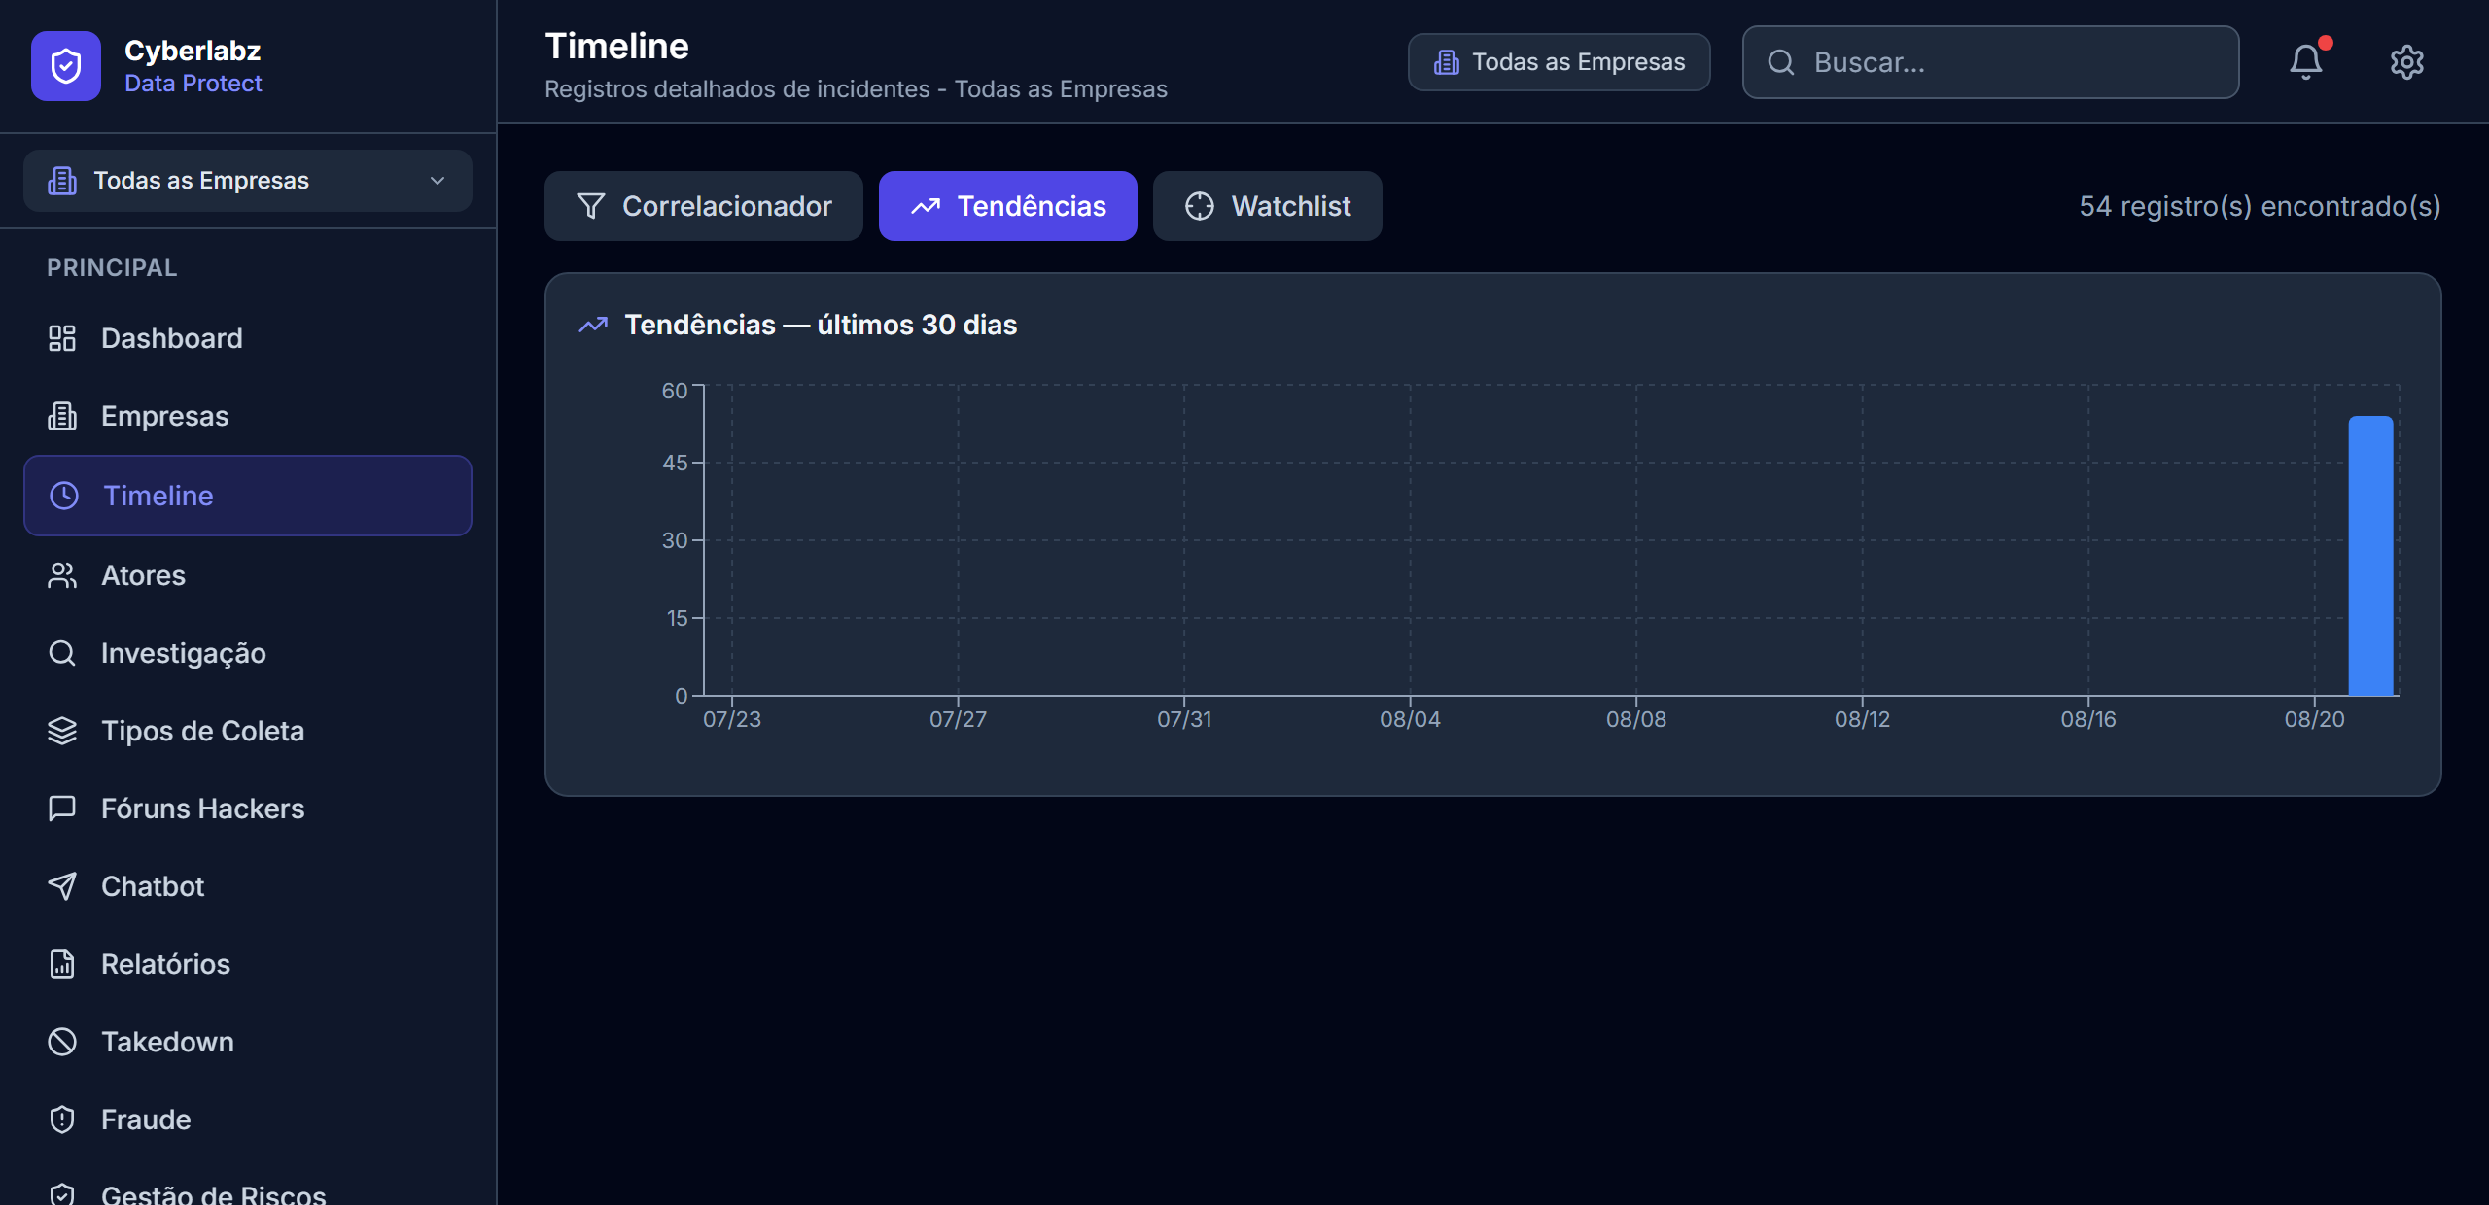The width and height of the screenshot is (2489, 1205).
Task: Switch to the Correlacionador tab
Action: click(x=704, y=206)
